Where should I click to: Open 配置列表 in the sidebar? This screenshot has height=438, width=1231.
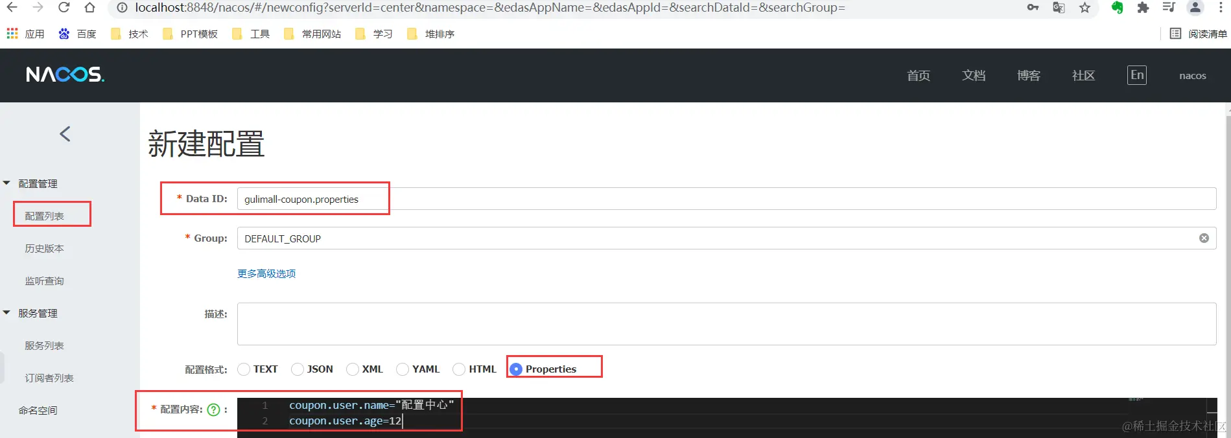point(45,216)
